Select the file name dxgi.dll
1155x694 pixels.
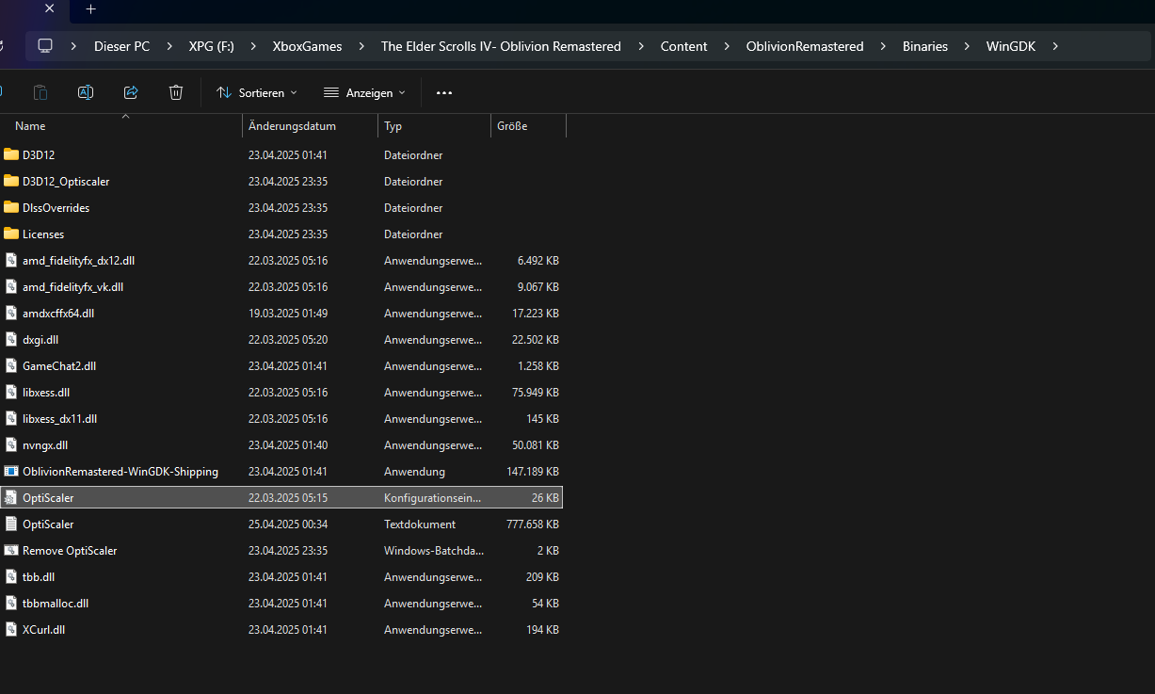pyautogui.click(x=40, y=339)
